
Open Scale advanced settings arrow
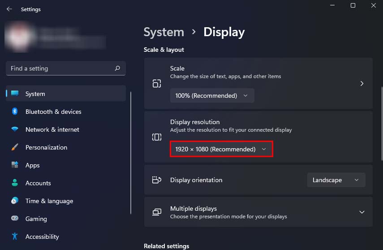[x=362, y=83]
